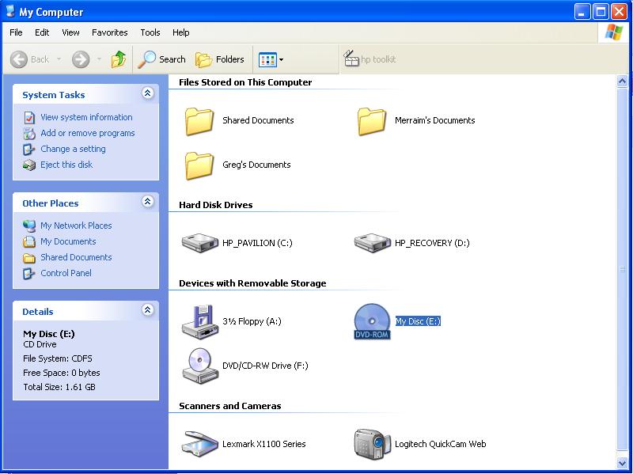Select the Shared Documents folder icon

click(199, 121)
